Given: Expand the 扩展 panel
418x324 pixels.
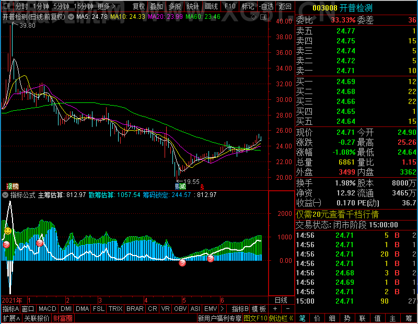Looking at the screenshot, I should pos(11,318).
